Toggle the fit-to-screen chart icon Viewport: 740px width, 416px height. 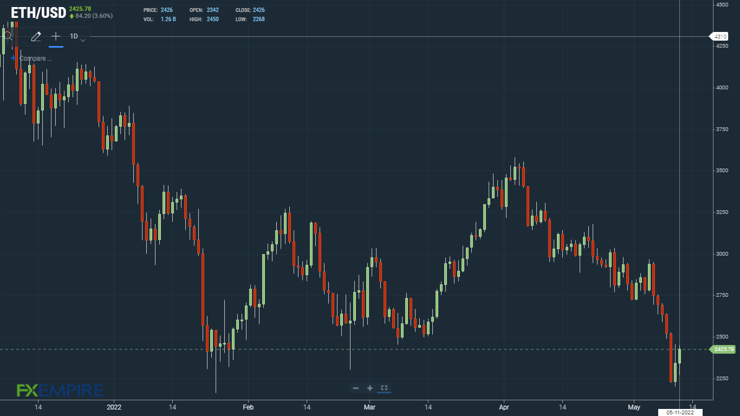click(384, 388)
